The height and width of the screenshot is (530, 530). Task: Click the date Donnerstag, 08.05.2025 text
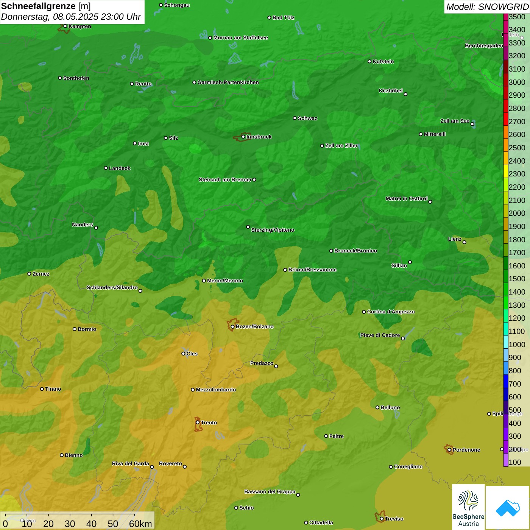49,17
